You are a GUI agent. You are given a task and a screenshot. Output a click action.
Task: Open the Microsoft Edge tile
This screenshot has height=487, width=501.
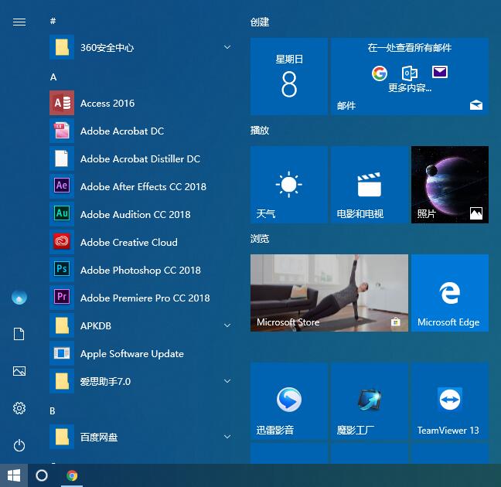449,293
